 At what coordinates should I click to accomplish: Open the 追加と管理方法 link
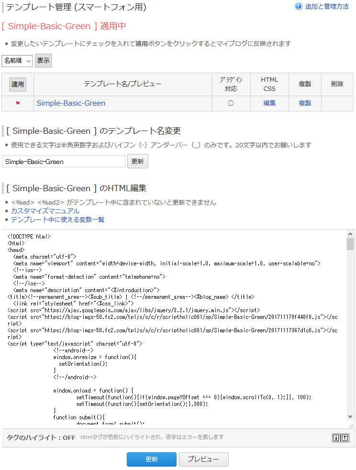327,6
